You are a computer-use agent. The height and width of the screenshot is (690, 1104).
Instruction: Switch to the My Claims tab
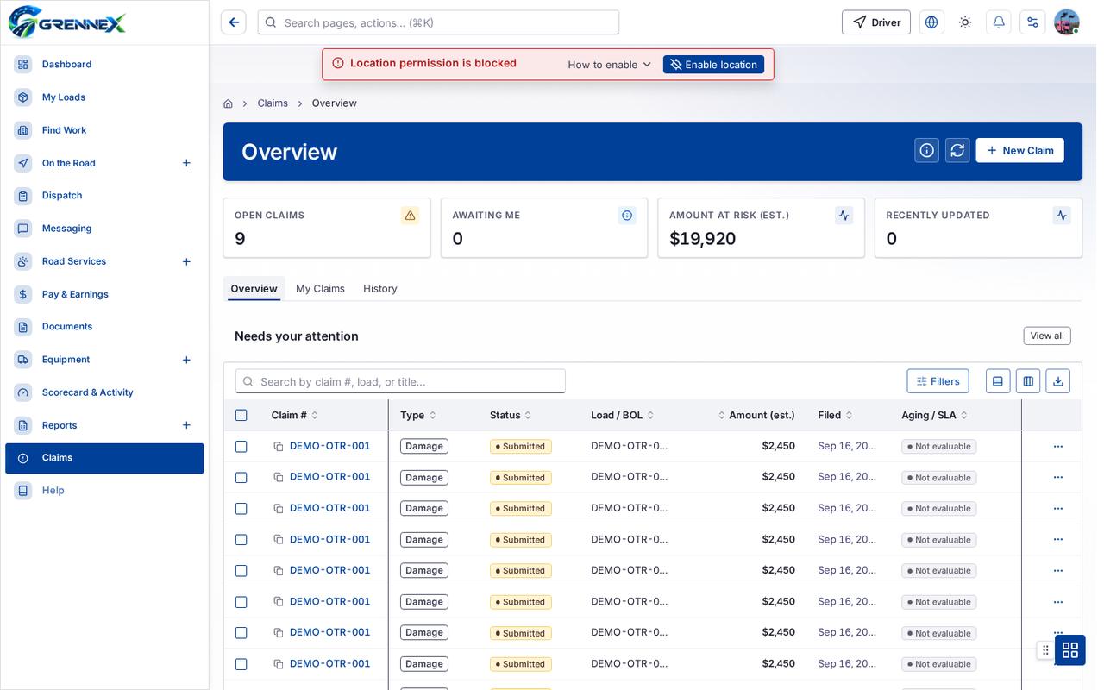(320, 289)
